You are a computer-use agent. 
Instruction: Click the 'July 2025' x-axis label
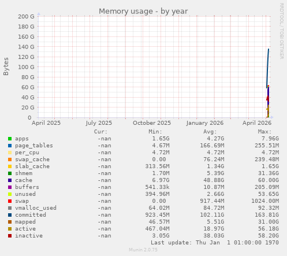click(99, 123)
